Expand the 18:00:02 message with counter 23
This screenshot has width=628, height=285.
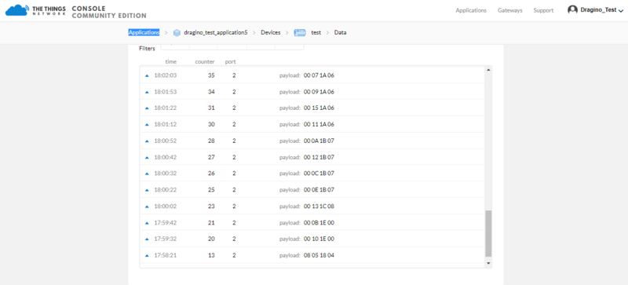[312, 206]
